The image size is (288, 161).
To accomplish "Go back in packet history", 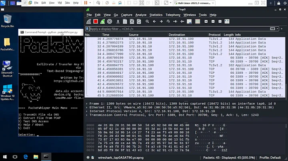I will pyautogui.click(x=154, y=22).
